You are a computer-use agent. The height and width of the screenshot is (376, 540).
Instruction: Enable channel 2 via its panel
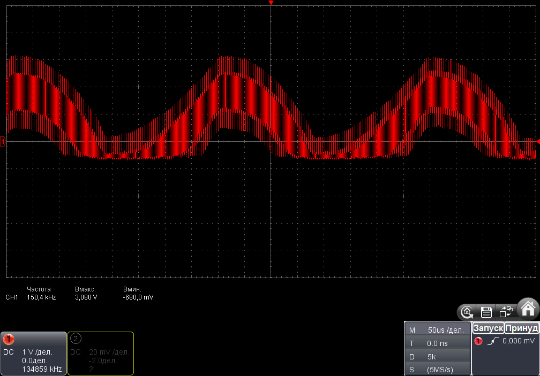click(x=101, y=353)
